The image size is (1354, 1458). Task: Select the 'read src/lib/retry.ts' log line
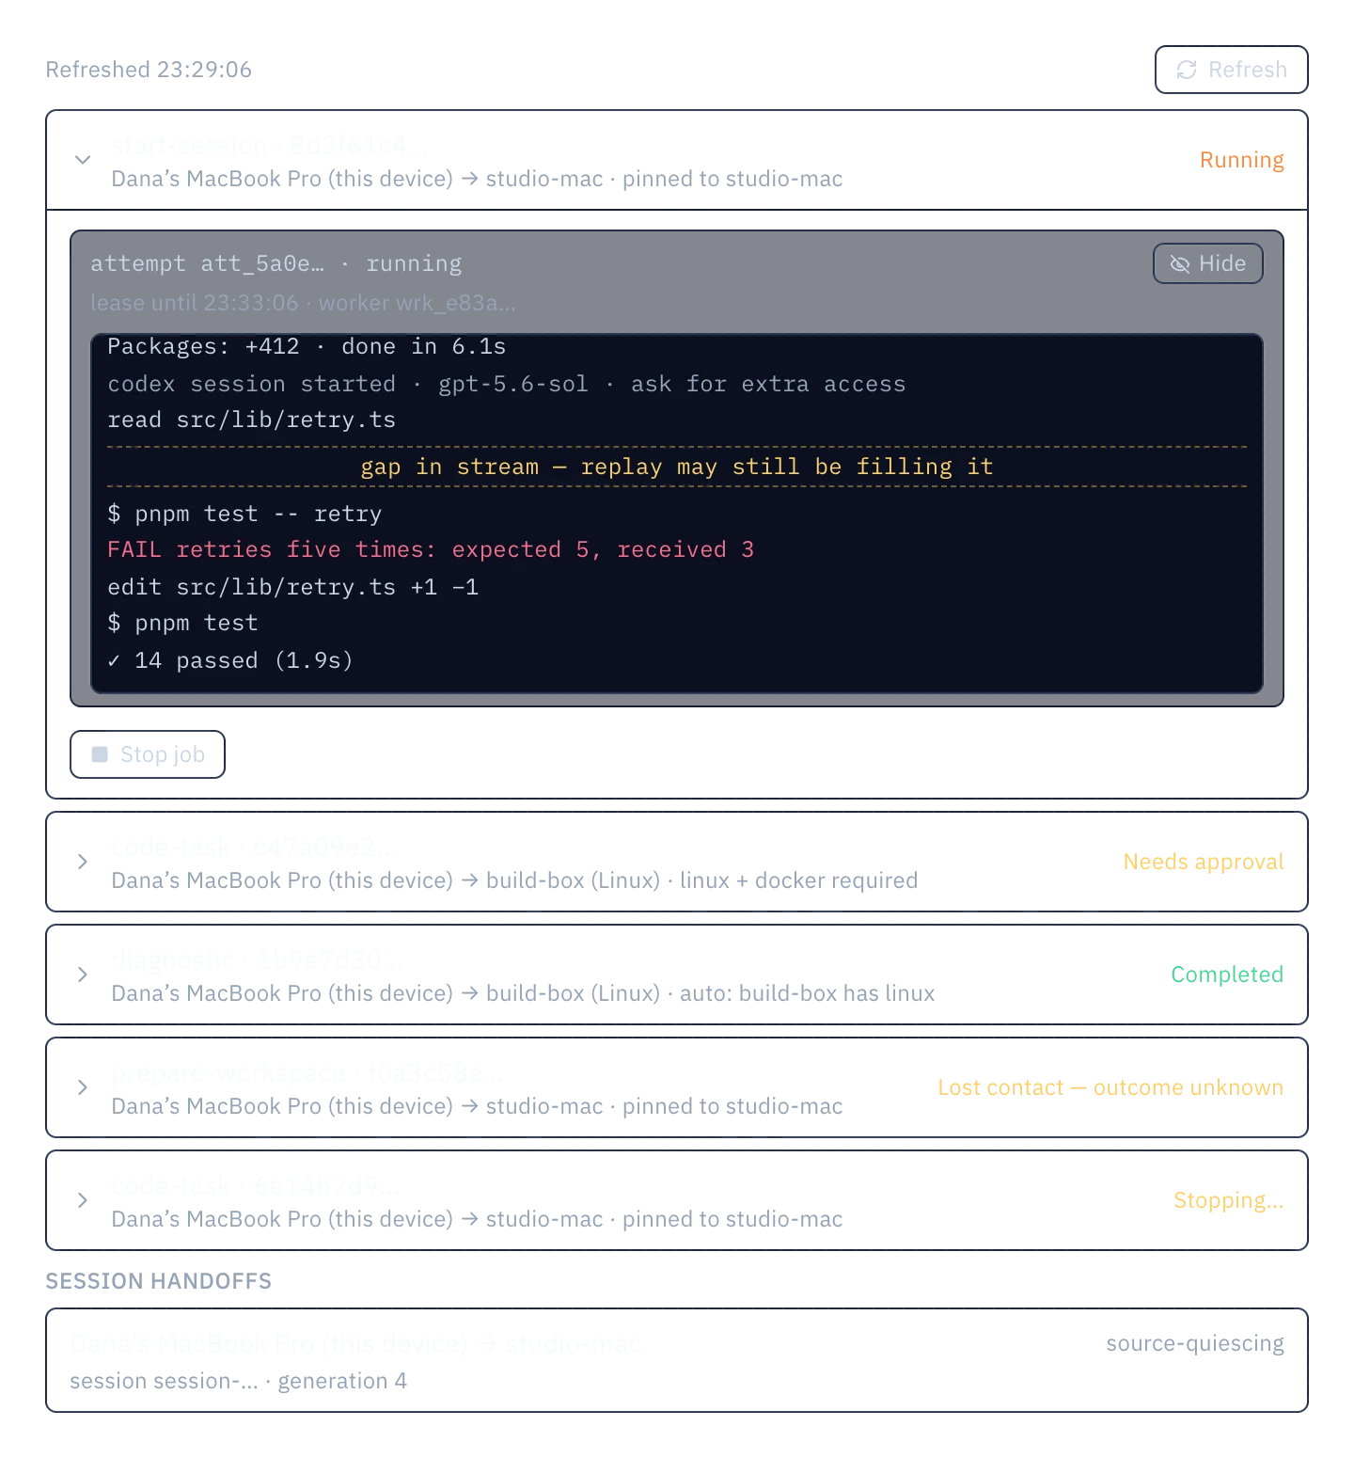point(252,420)
